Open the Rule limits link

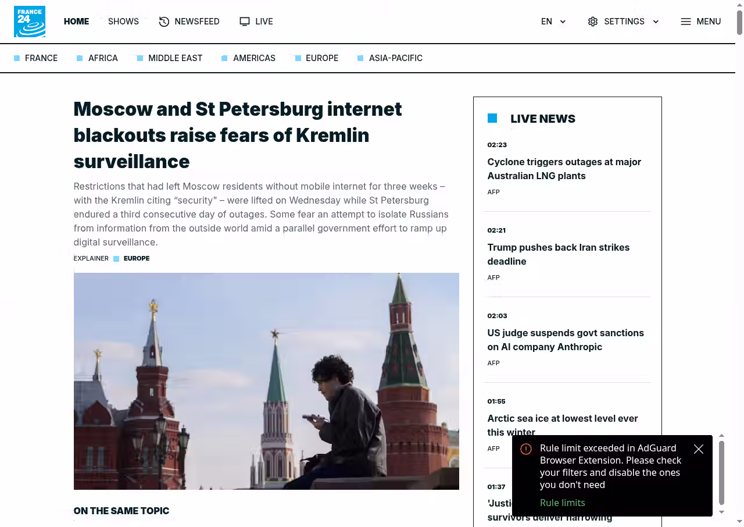tap(563, 503)
